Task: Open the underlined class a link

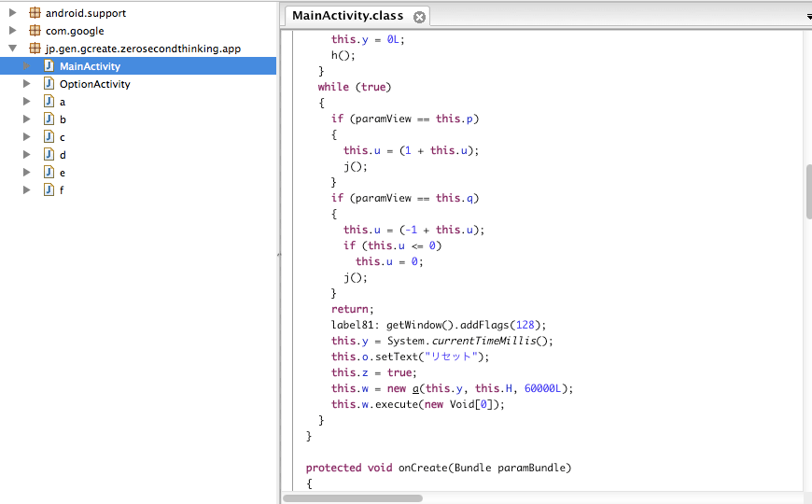Action: [400, 388]
